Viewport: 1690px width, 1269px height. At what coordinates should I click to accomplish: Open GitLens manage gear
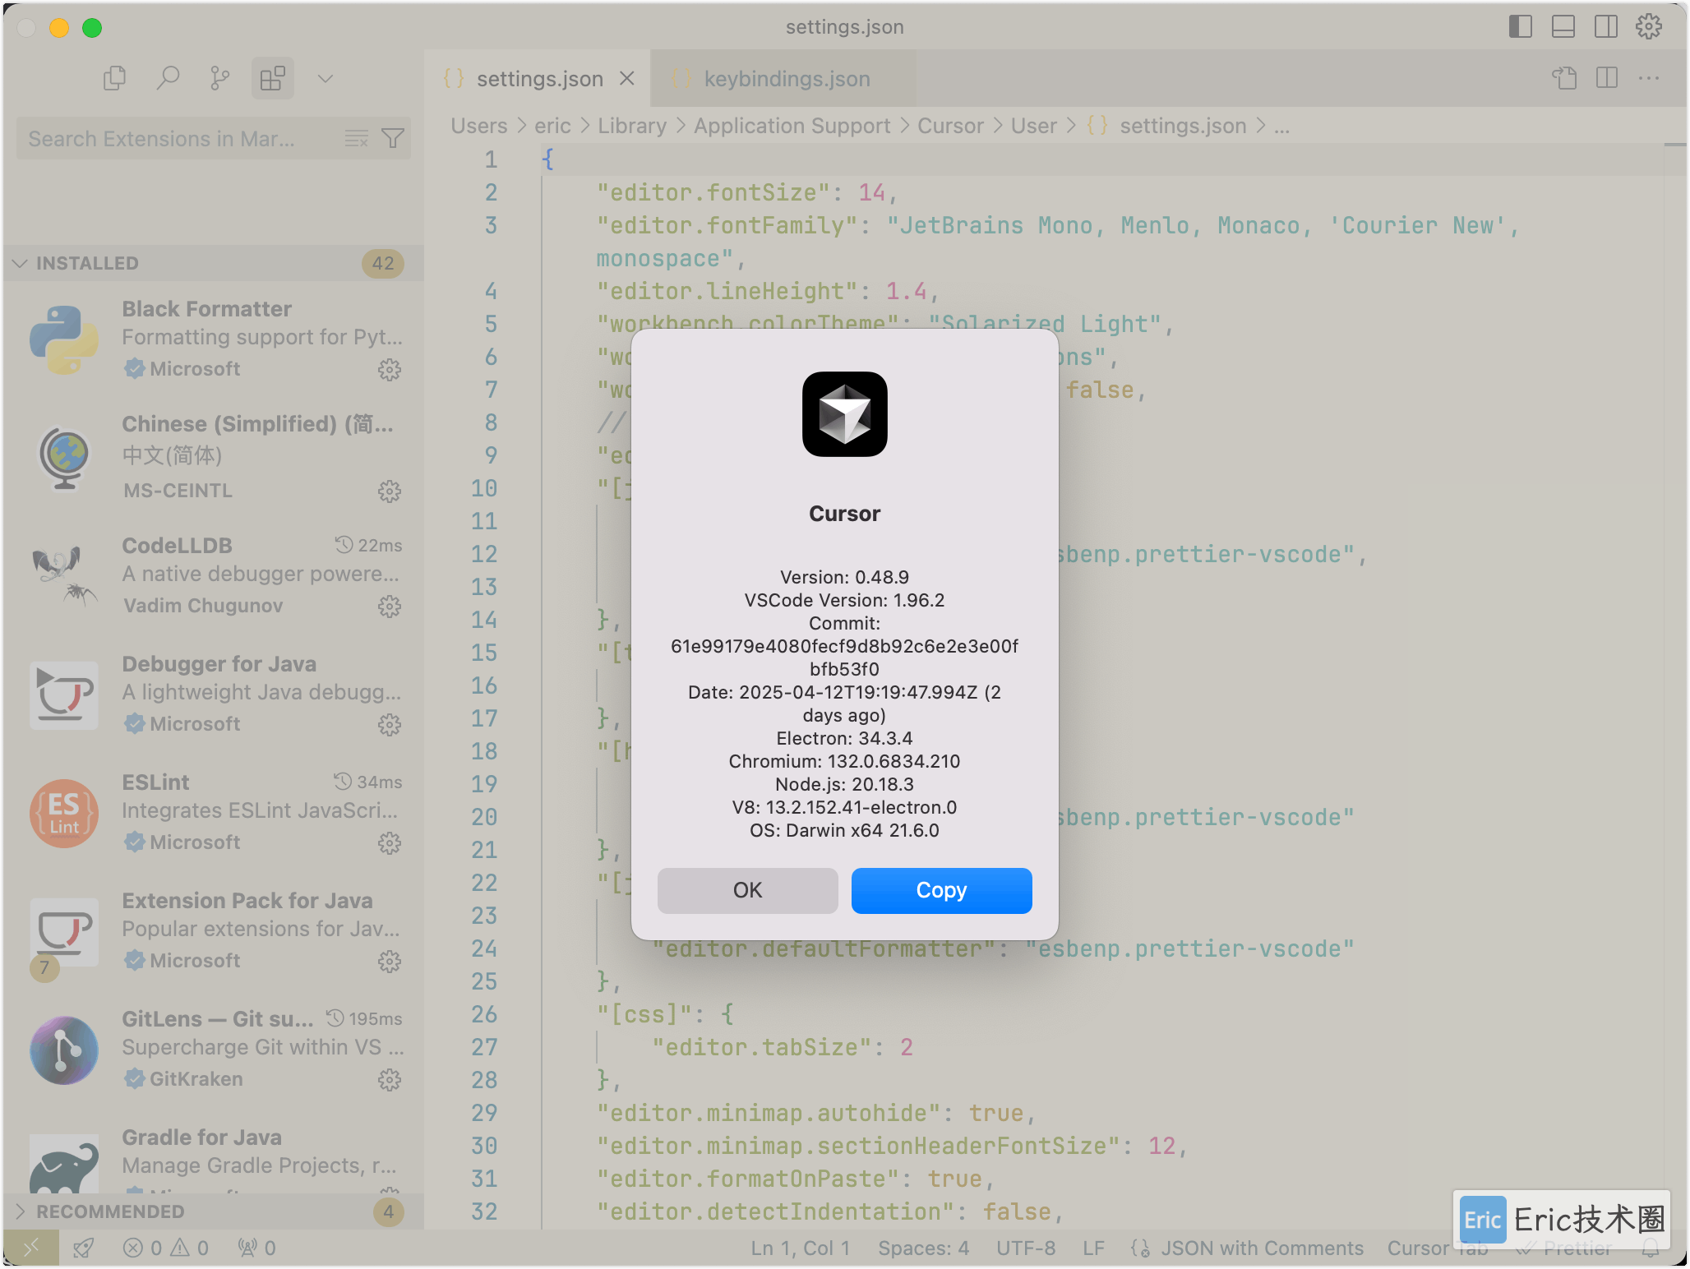390,1080
